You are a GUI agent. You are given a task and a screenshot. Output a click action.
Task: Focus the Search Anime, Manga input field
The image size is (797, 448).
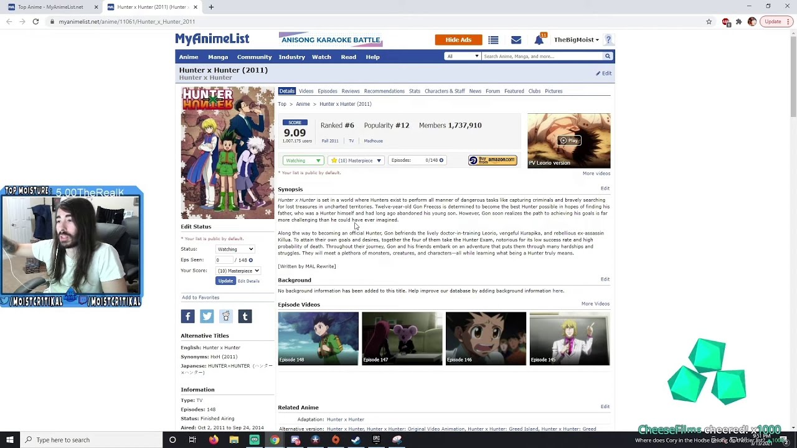(542, 56)
